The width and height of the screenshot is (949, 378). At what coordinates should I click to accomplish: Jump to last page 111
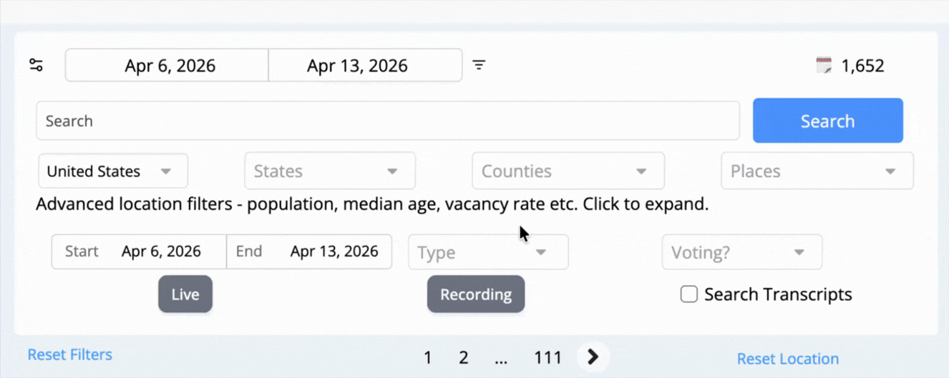coord(548,357)
